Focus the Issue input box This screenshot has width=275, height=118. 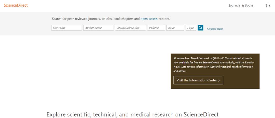coord(175,28)
